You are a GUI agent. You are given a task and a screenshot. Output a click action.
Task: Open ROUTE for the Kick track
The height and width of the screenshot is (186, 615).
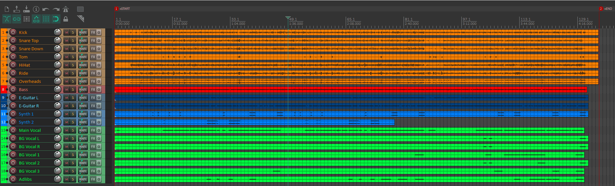point(83,32)
